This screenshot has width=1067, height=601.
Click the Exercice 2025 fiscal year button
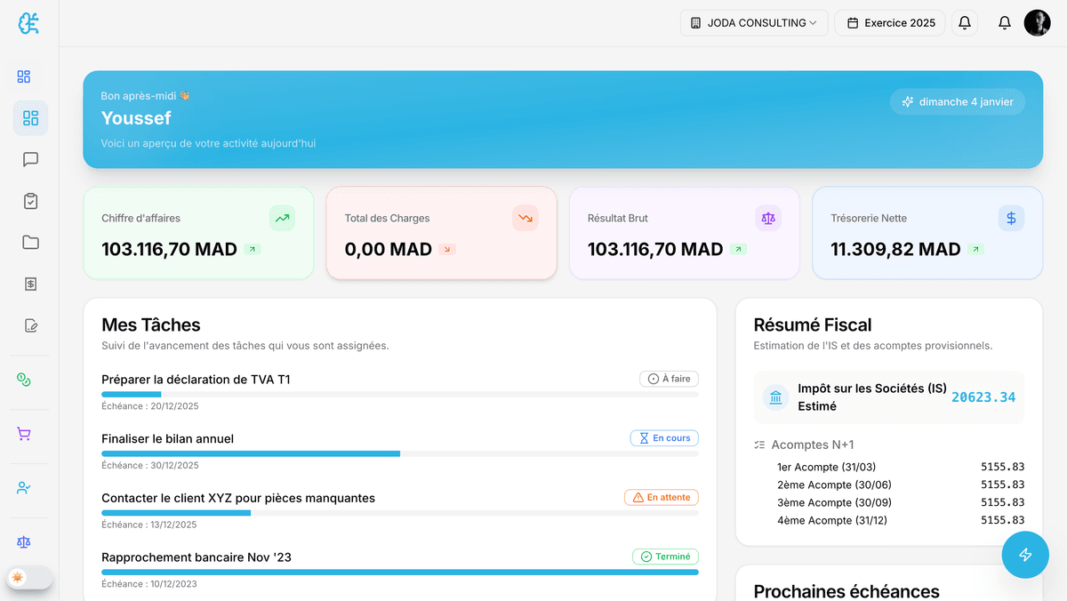[891, 23]
